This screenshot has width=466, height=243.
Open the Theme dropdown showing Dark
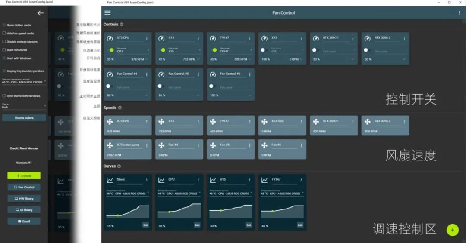click(24, 106)
